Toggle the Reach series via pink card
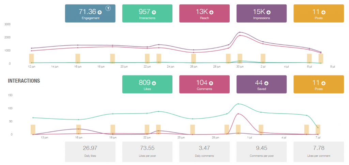 tap(204, 13)
